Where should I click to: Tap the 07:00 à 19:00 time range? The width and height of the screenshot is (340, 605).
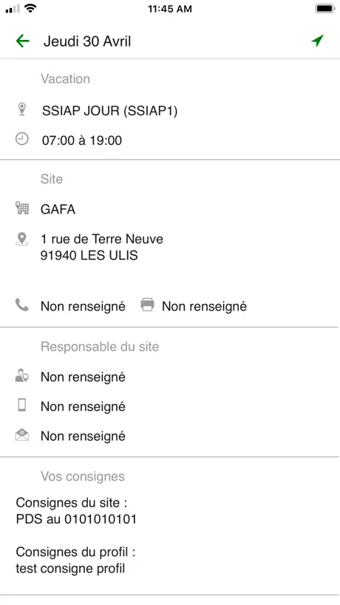[82, 141]
